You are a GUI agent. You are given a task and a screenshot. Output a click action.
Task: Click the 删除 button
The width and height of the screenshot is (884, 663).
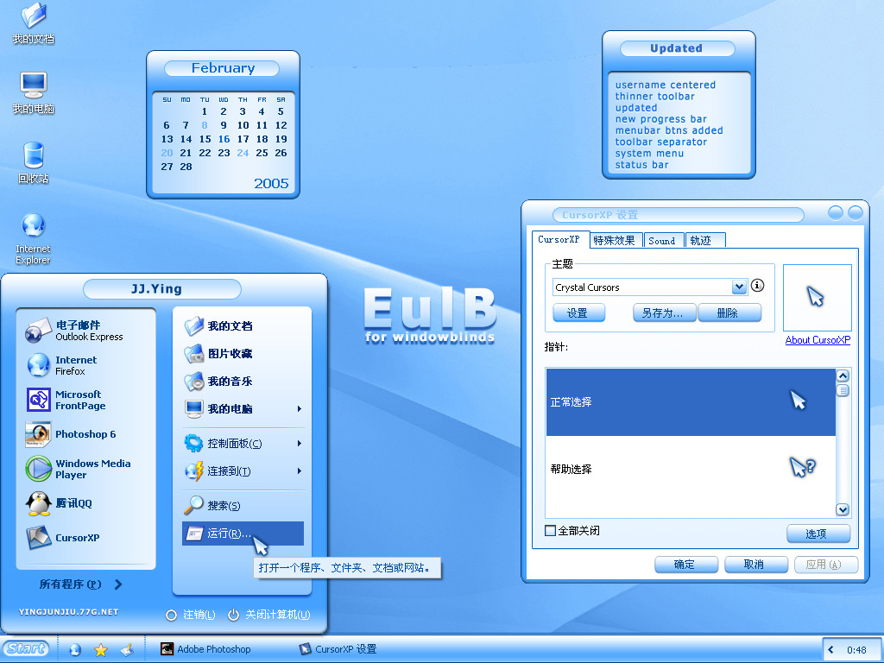tap(729, 313)
